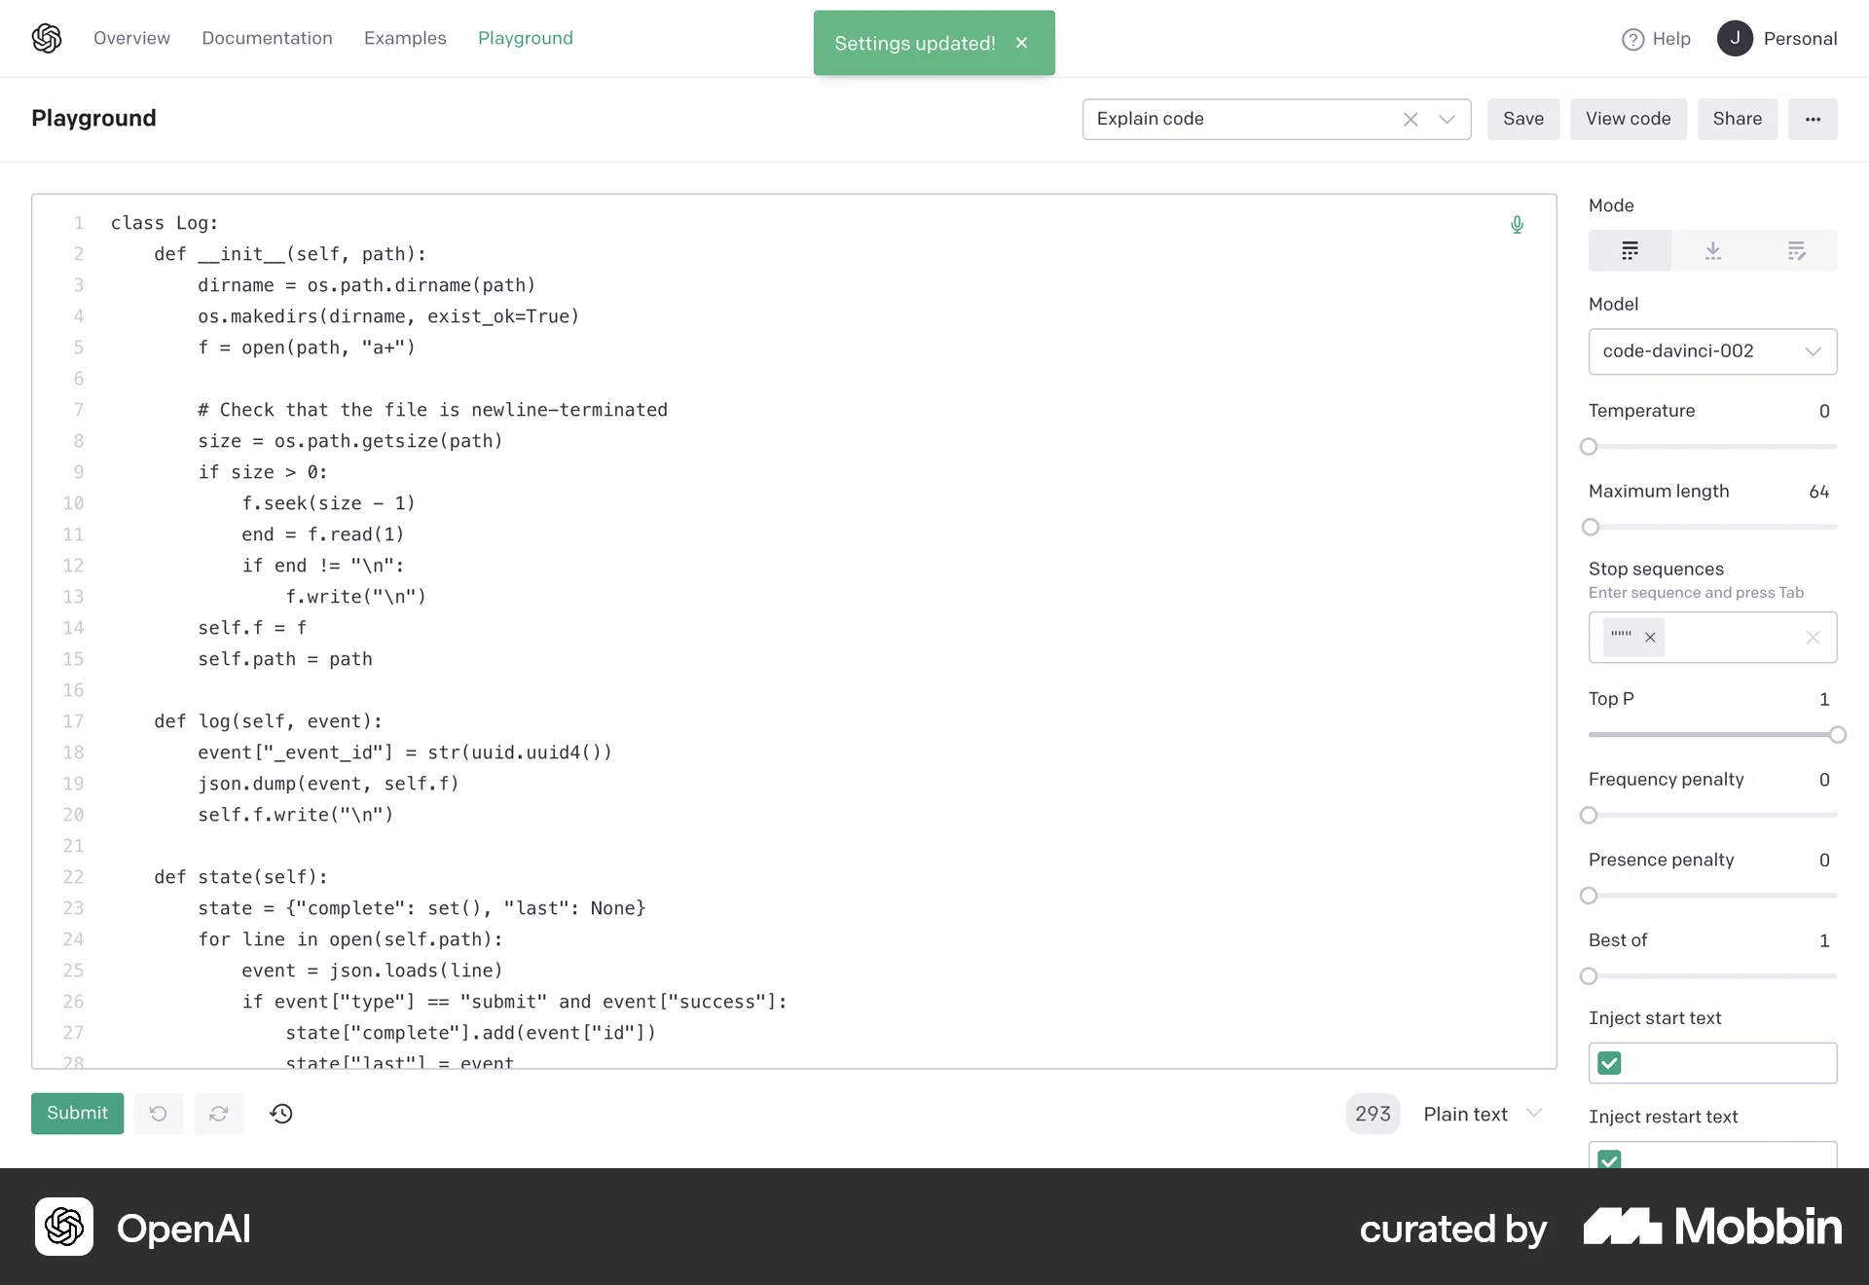Remove the stop sequence chip
Screen dimensions: 1869x1285
pos(1650,638)
